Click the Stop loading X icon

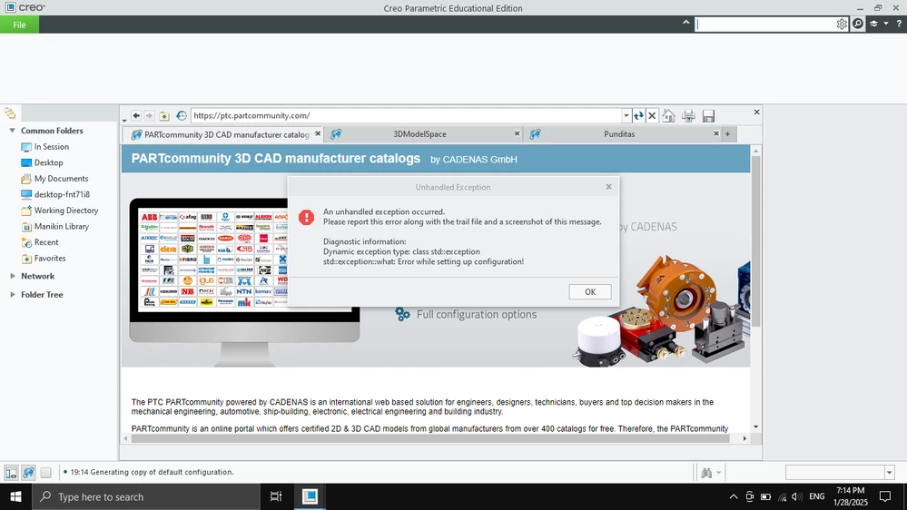[652, 115]
